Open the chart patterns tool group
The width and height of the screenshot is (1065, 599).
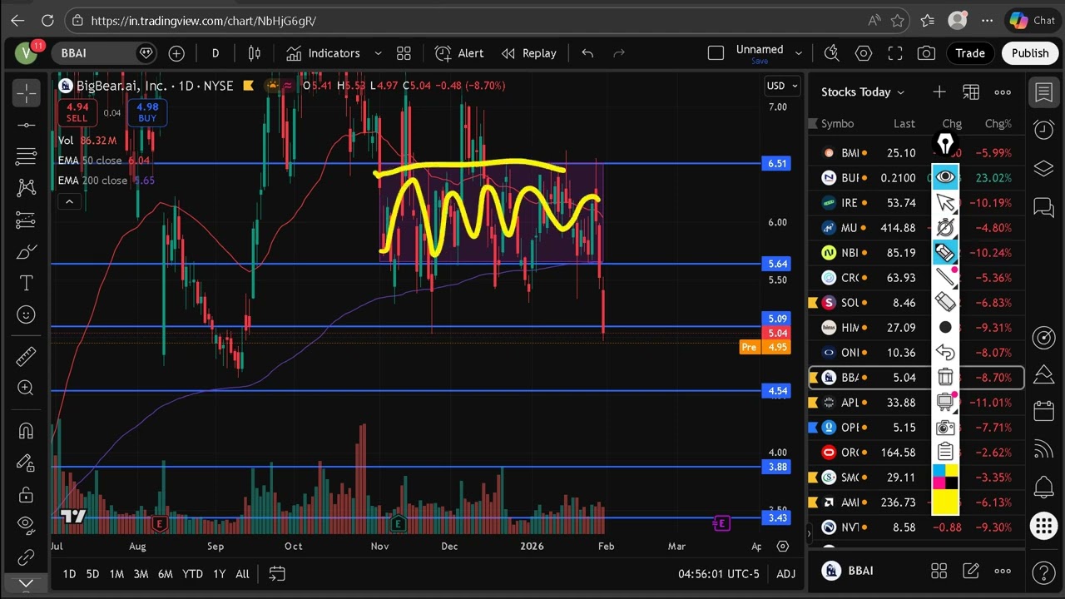click(x=26, y=188)
